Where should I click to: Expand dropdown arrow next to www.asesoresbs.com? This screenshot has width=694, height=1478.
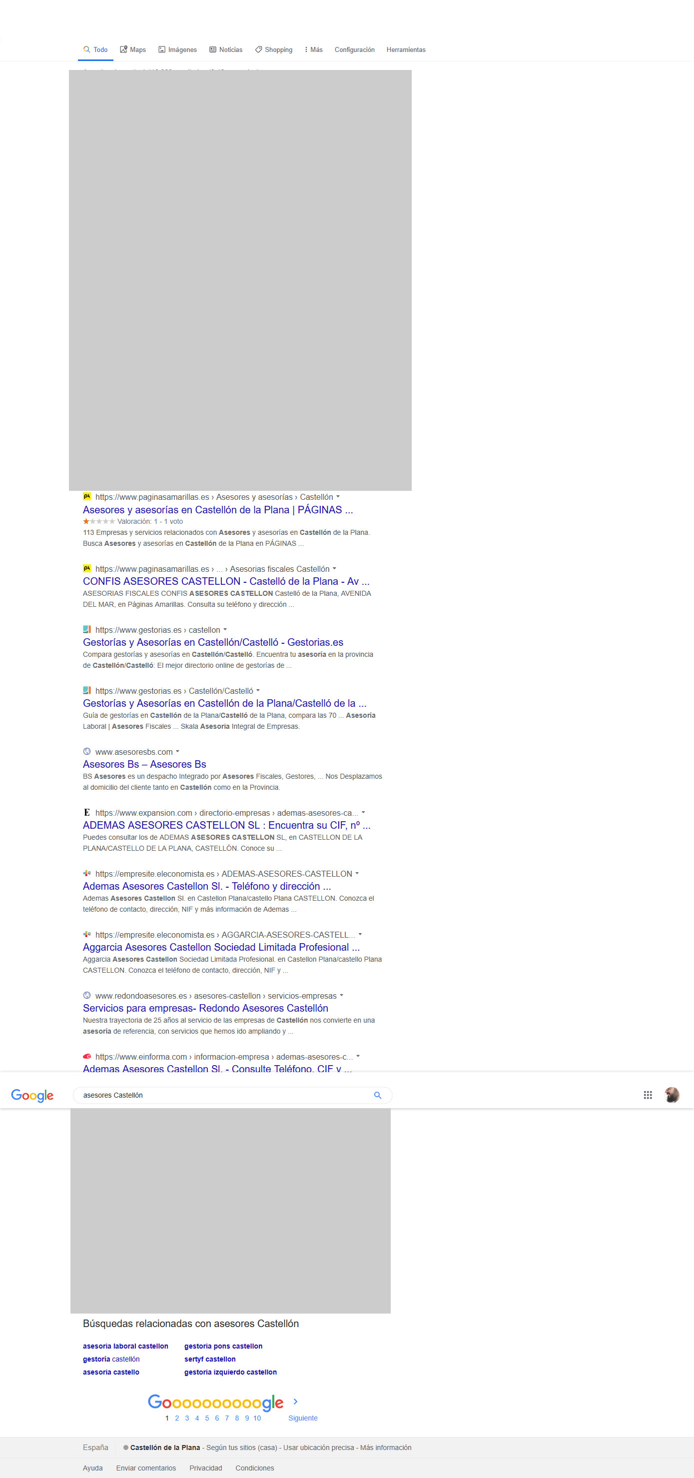point(177,751)
